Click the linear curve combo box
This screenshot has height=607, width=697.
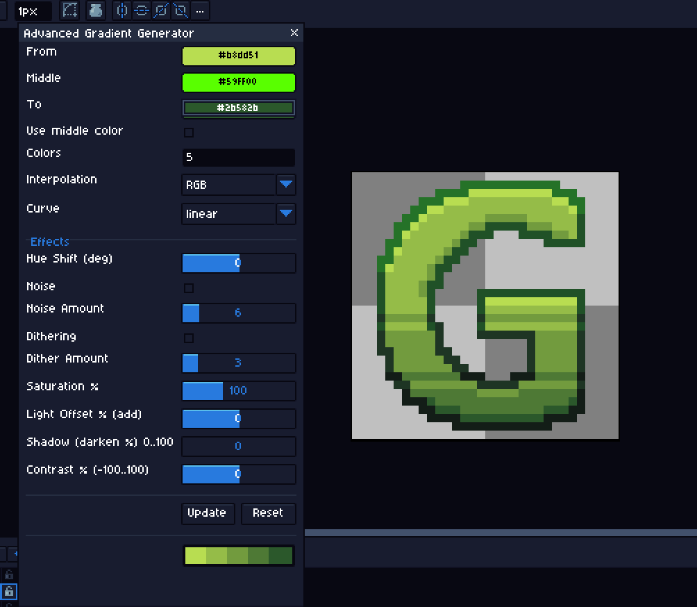(x=229, y=214)
